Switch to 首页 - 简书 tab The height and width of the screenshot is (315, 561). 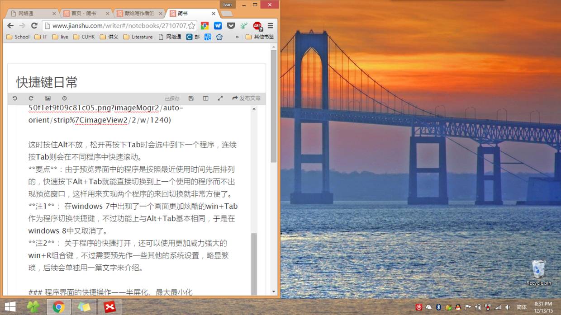[86, 13]
